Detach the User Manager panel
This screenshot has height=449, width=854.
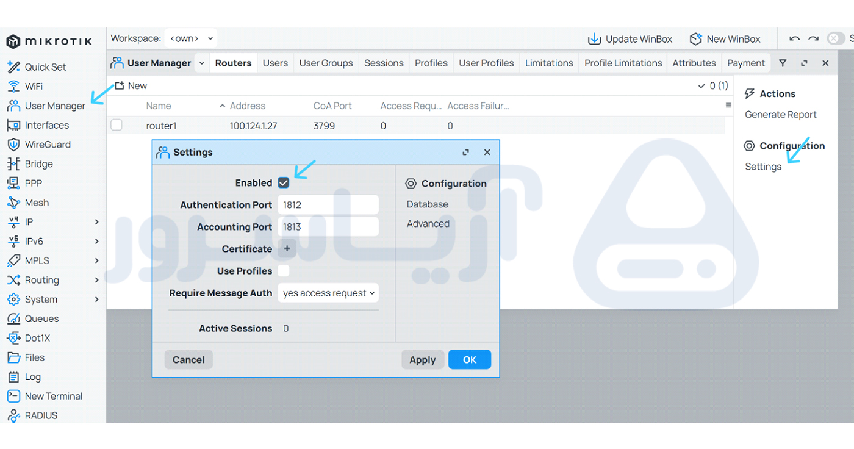(x=804, y=63)
